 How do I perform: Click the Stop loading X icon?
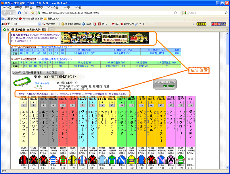(26, 13)
